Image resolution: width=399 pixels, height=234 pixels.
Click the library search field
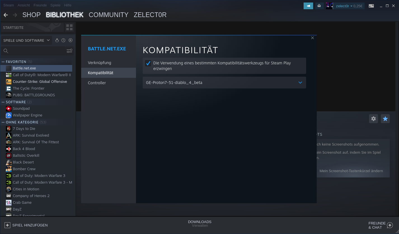click(37, 51)
